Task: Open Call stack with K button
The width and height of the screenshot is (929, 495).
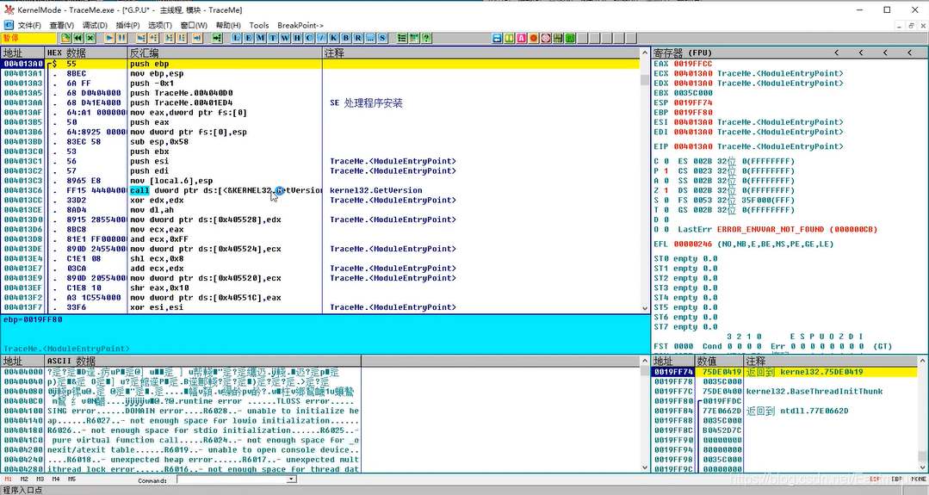Action: pos(333,38)
